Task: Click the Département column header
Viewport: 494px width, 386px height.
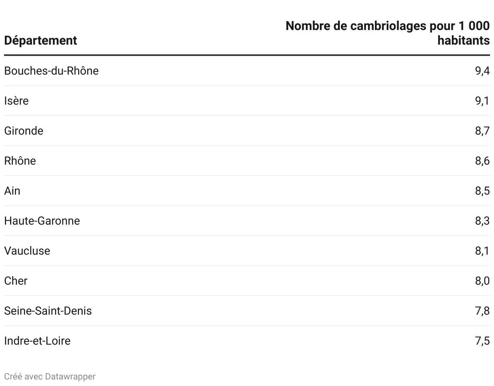Action: point(40,41)
